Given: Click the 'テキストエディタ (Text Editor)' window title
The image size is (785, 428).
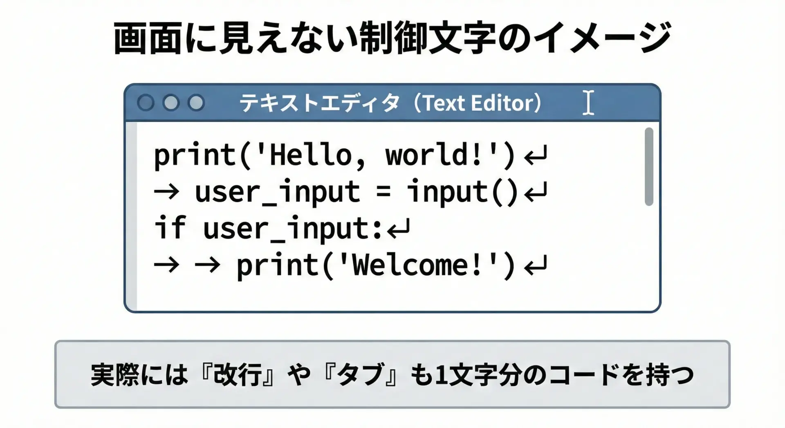Looking at the screenshot, I should tap(390, 103).
